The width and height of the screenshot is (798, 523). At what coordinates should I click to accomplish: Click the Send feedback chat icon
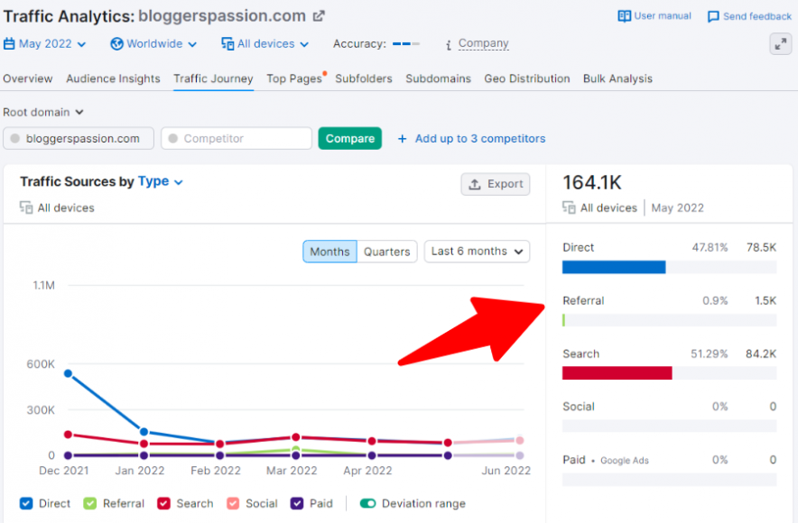click(x=713, y=17)
